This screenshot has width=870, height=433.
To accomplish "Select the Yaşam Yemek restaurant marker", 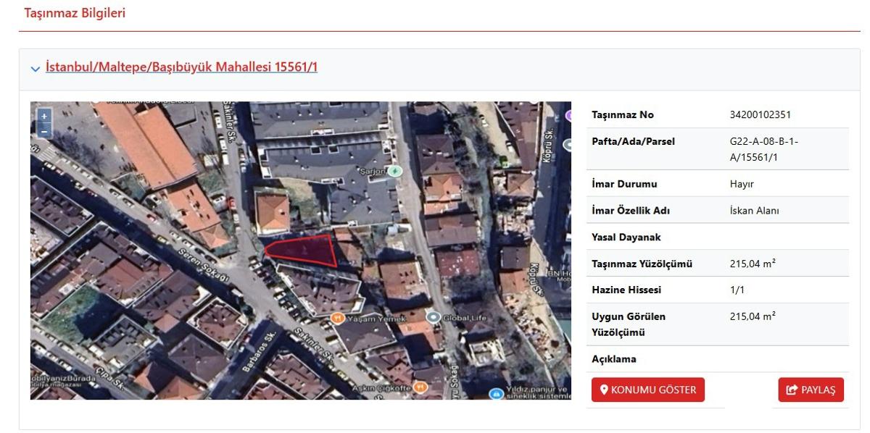I will (x=336, y=317).
